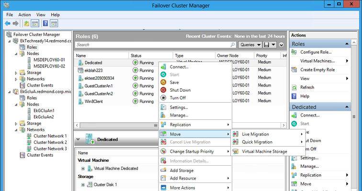Screen dimensions: 362x191
Task: Click the Add Storage icon
Action: pos(163,170)
